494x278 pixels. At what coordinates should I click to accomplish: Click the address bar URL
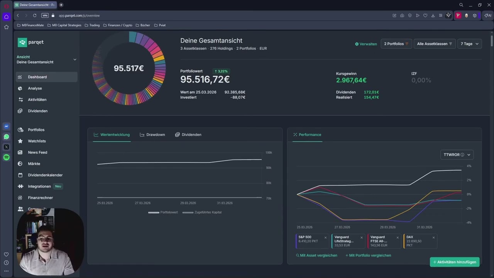coord(79,15)
